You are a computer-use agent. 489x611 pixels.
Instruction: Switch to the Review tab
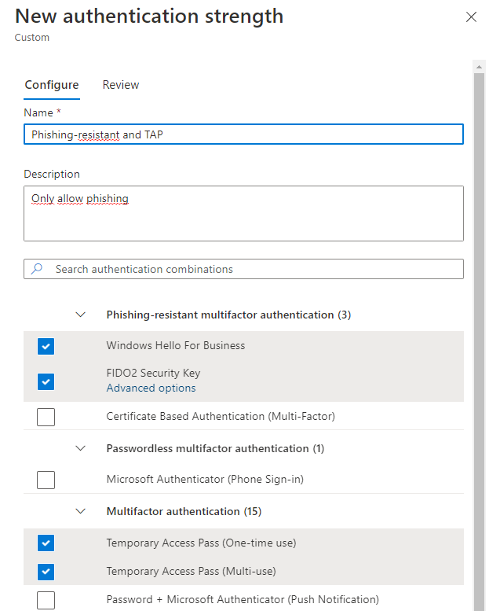coord(121,85)
